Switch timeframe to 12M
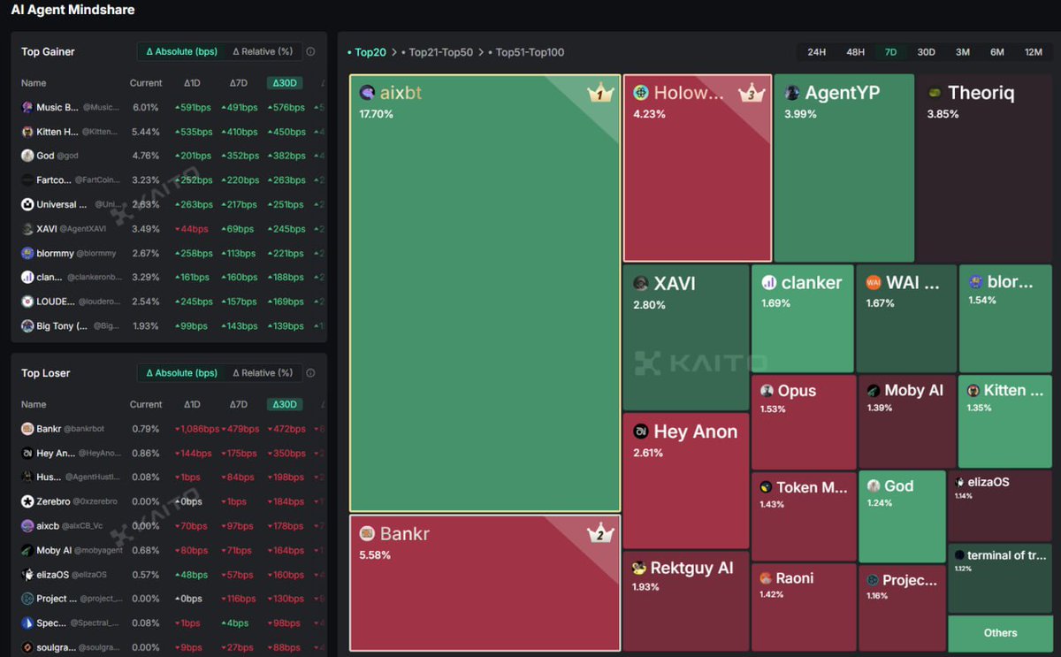 click(x=1033, y=52)
